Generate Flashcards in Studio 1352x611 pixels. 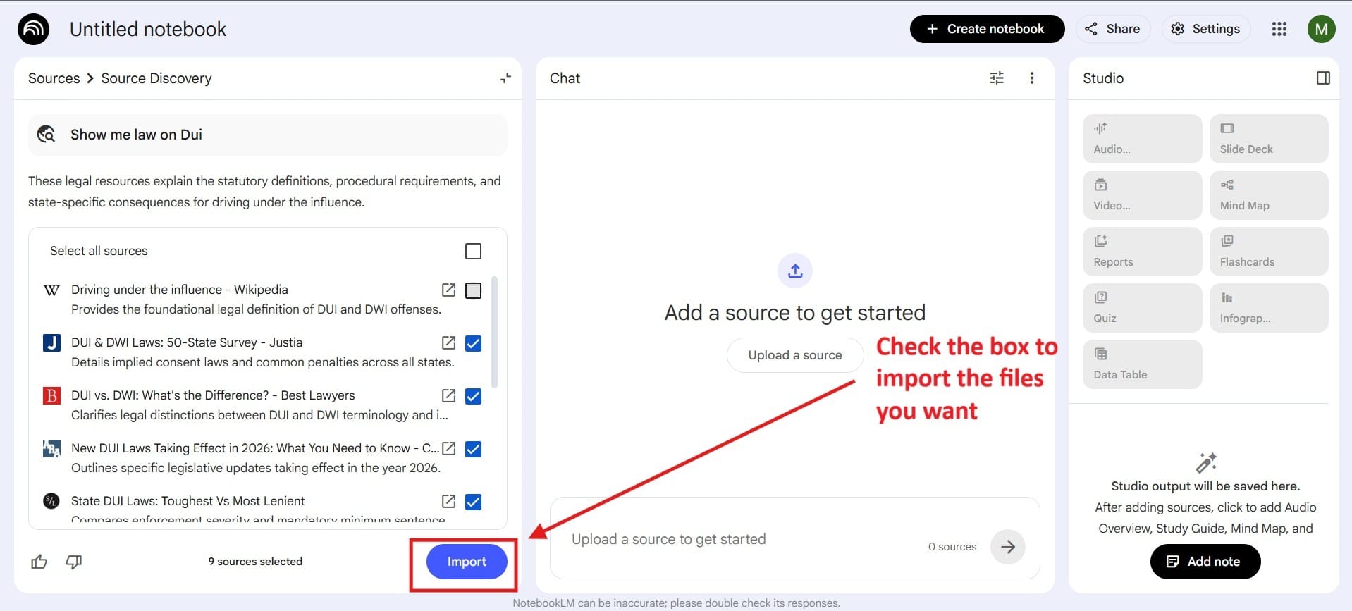[x=1269, y=252]
